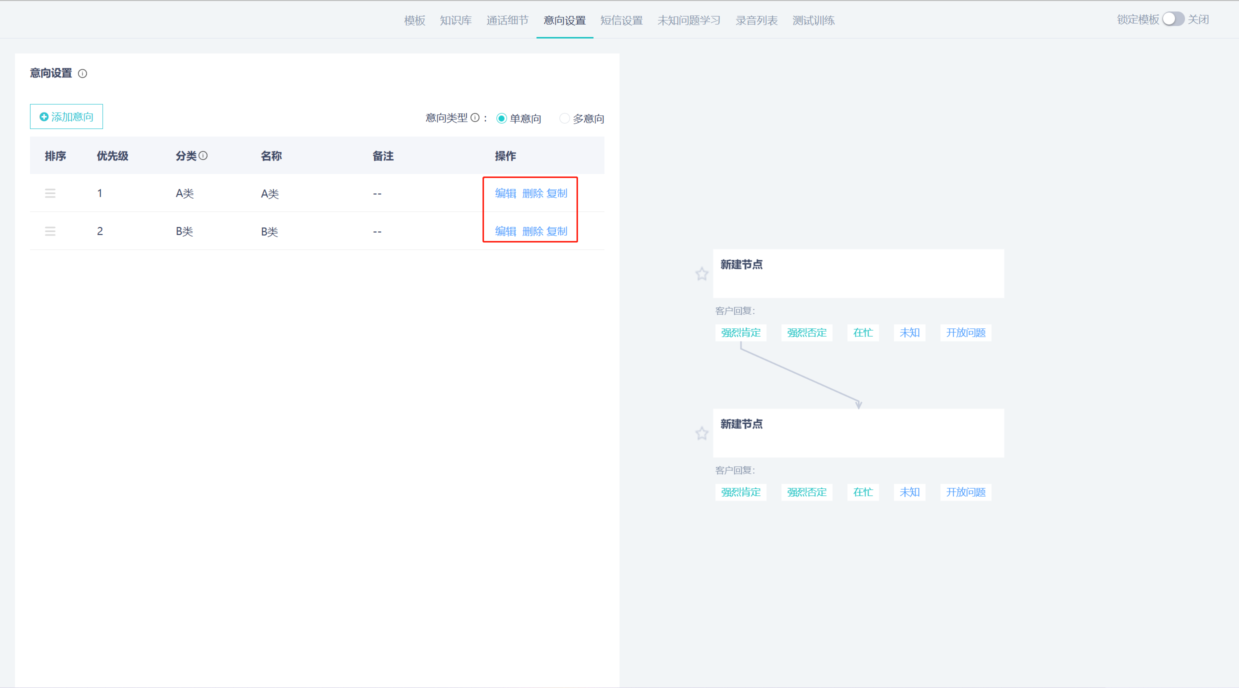The image size is (1239, 688).
Task: Click the info icon beside 分类 header
Action: coord(203,155)
